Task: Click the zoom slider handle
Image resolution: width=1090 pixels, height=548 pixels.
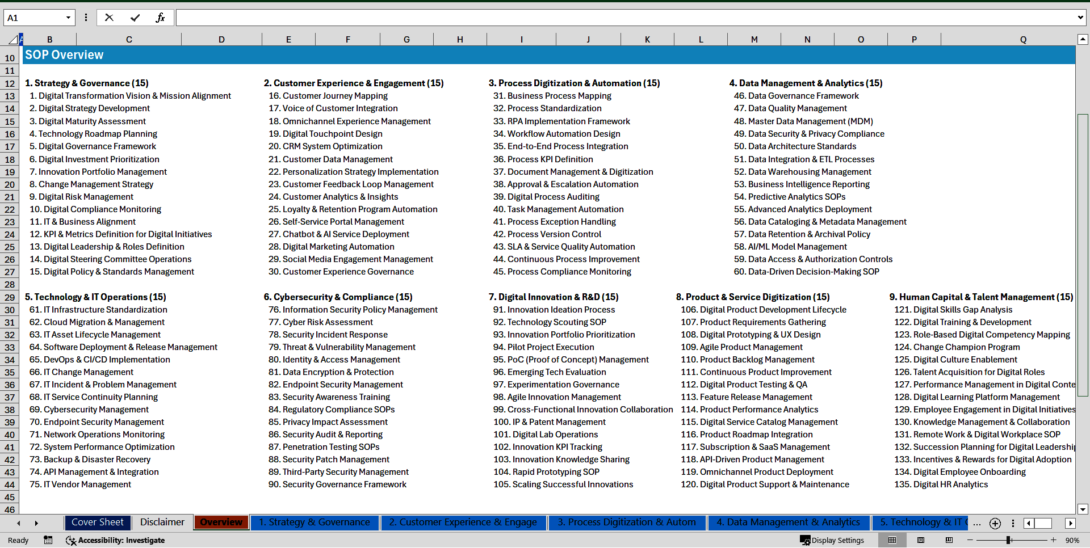Action: point(1009,540)
